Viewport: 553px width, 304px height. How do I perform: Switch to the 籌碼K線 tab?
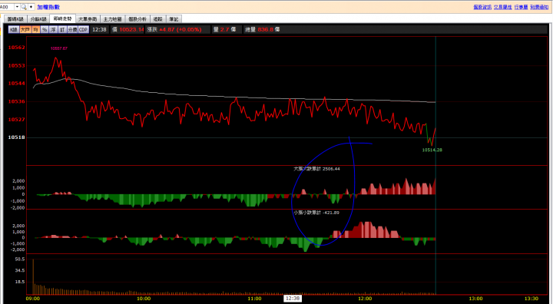click(15, 19)
